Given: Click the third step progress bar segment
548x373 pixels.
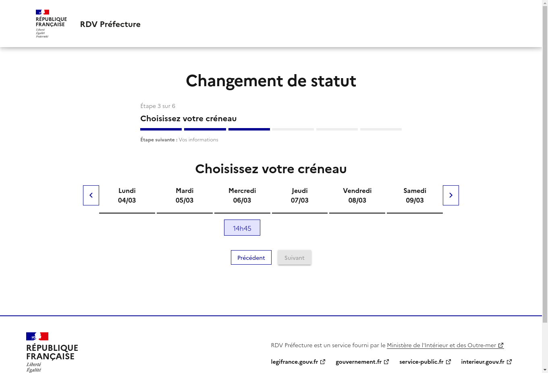Looking at the screenshot, I should pos(249,129).
